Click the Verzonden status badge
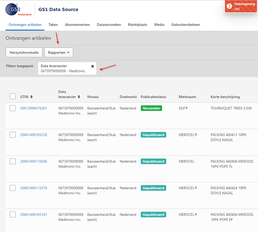Viewport: 258px width, 232px height. 151,108
